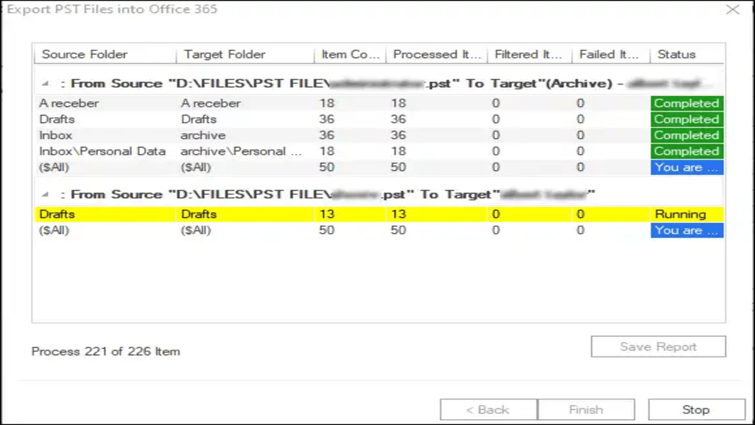The width and height of the screenshot is (755, 425).
Task: Click Completed status of Inbox\Personal Data row
Action: (x=687, y=151)
